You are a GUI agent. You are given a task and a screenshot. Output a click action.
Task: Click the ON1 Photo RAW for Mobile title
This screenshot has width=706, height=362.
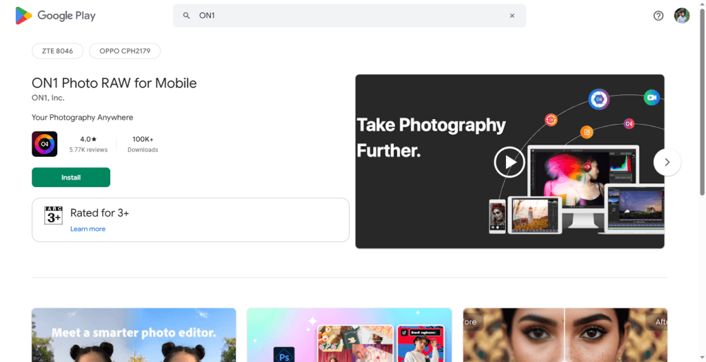click(114, 83)
